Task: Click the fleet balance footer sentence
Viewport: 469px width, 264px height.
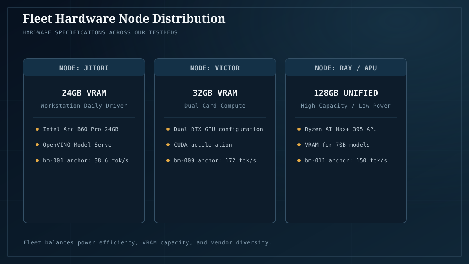Action: point(148,242)
